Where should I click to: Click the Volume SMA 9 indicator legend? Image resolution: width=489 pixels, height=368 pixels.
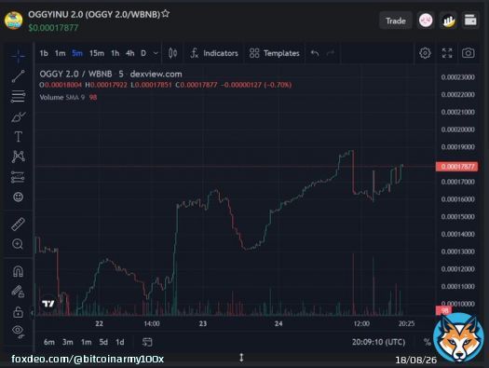tap(68, 97)
